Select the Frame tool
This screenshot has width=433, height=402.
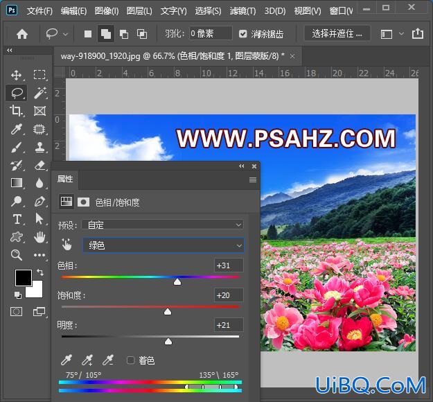(x=39, y=111)
